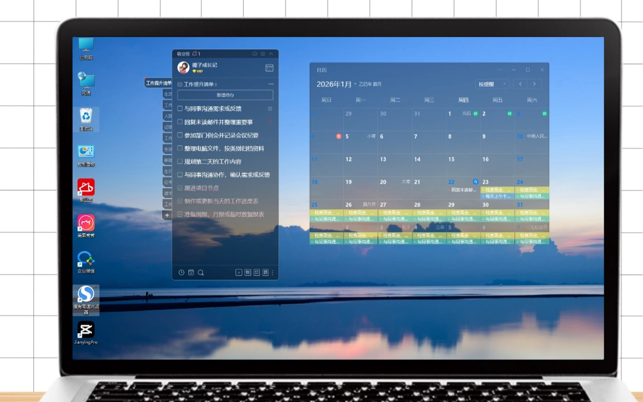Image resolution: width=643 pixels, height=402 pixels.
Task: Check off 与同事沟通需求或反馈
Action: [x=180, y=109]
